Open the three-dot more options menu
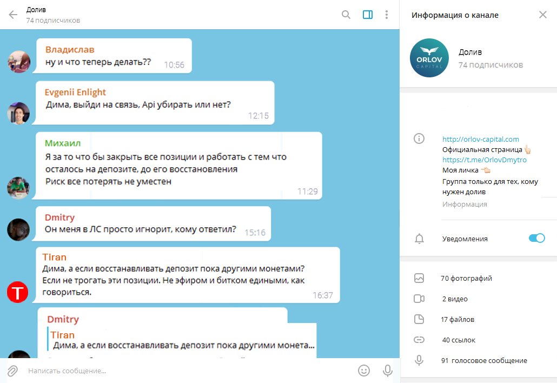557x383 pixels. [x=387, y=15]
